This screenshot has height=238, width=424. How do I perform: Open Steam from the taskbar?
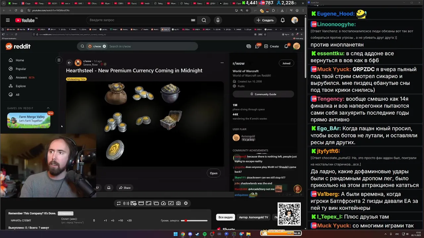(x=197, y=234)
